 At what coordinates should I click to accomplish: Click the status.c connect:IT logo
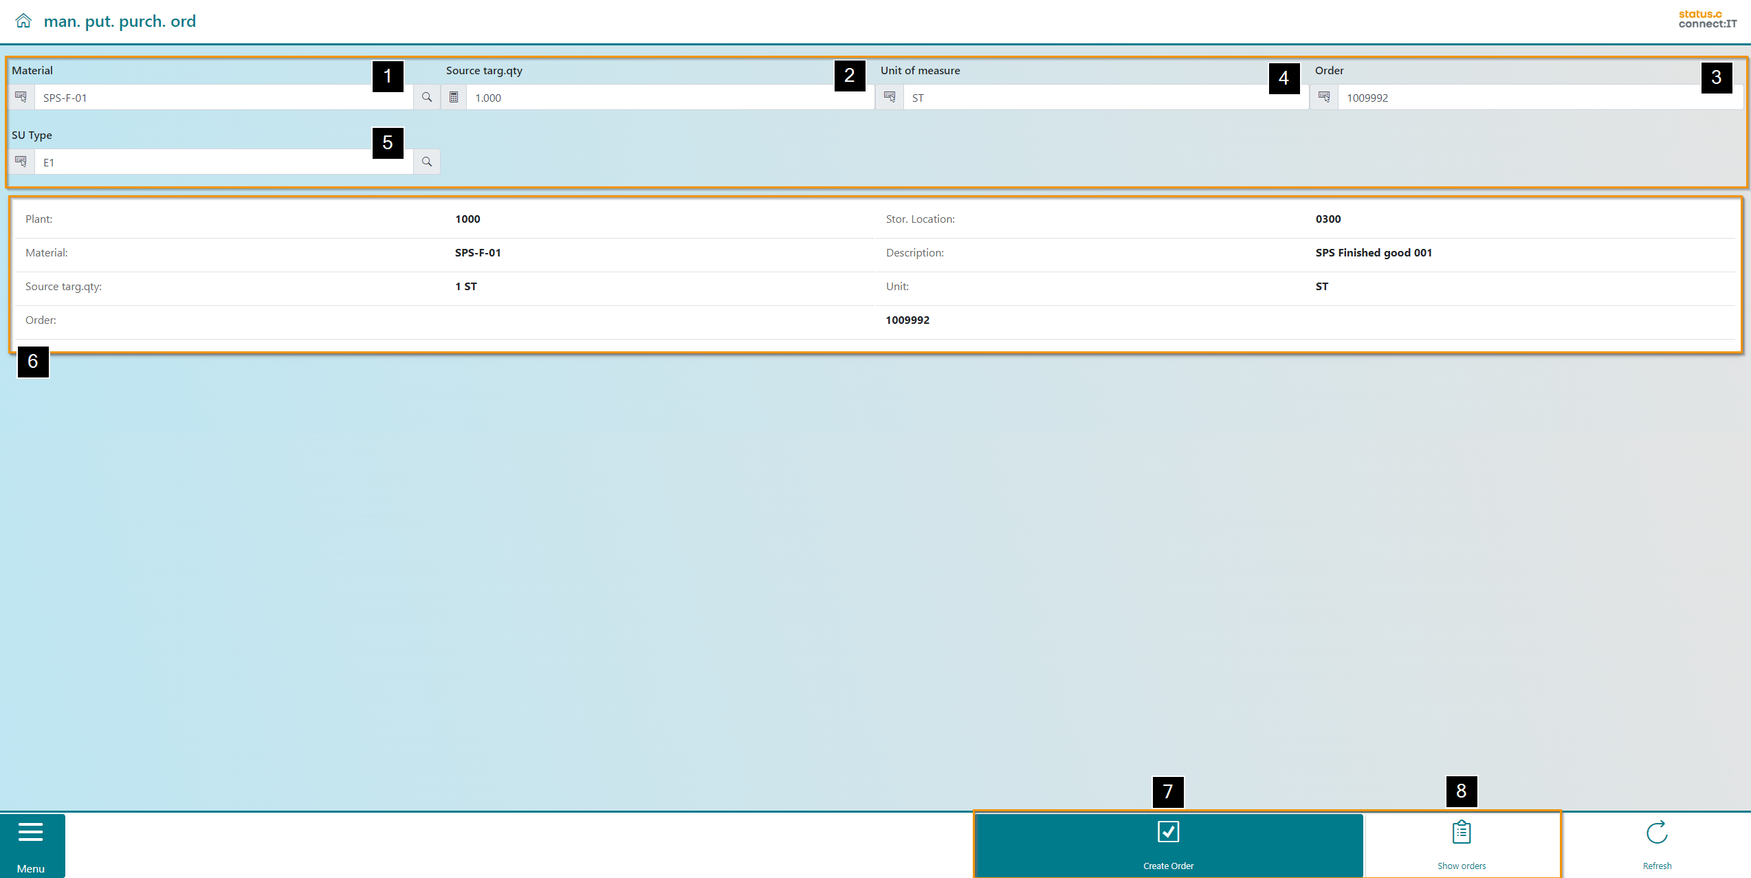coord(1707,19)
